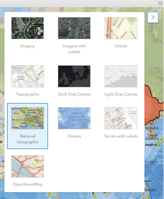The width and height of the screenshot is (164, 199).
Task: Click the Imagery label text
Action: point(28,46)
